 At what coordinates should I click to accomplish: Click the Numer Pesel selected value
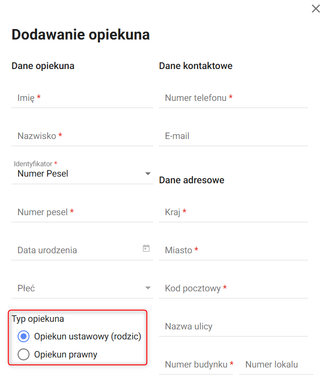[43, 174]
